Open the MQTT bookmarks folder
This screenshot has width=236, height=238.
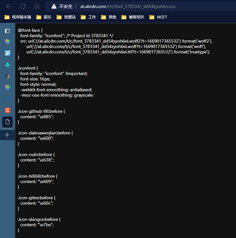click(158, 17)
